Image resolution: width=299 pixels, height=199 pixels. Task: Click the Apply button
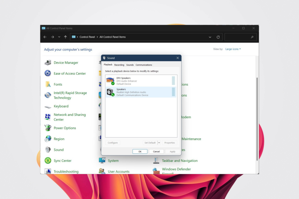(172, 151)
